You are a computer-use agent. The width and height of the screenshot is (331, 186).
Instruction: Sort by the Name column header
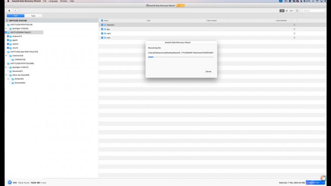tap(106, 21)
